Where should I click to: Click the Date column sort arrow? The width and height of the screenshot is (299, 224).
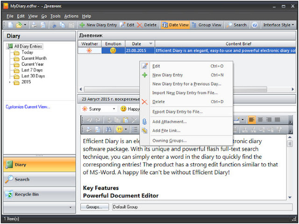click(150, 44)
